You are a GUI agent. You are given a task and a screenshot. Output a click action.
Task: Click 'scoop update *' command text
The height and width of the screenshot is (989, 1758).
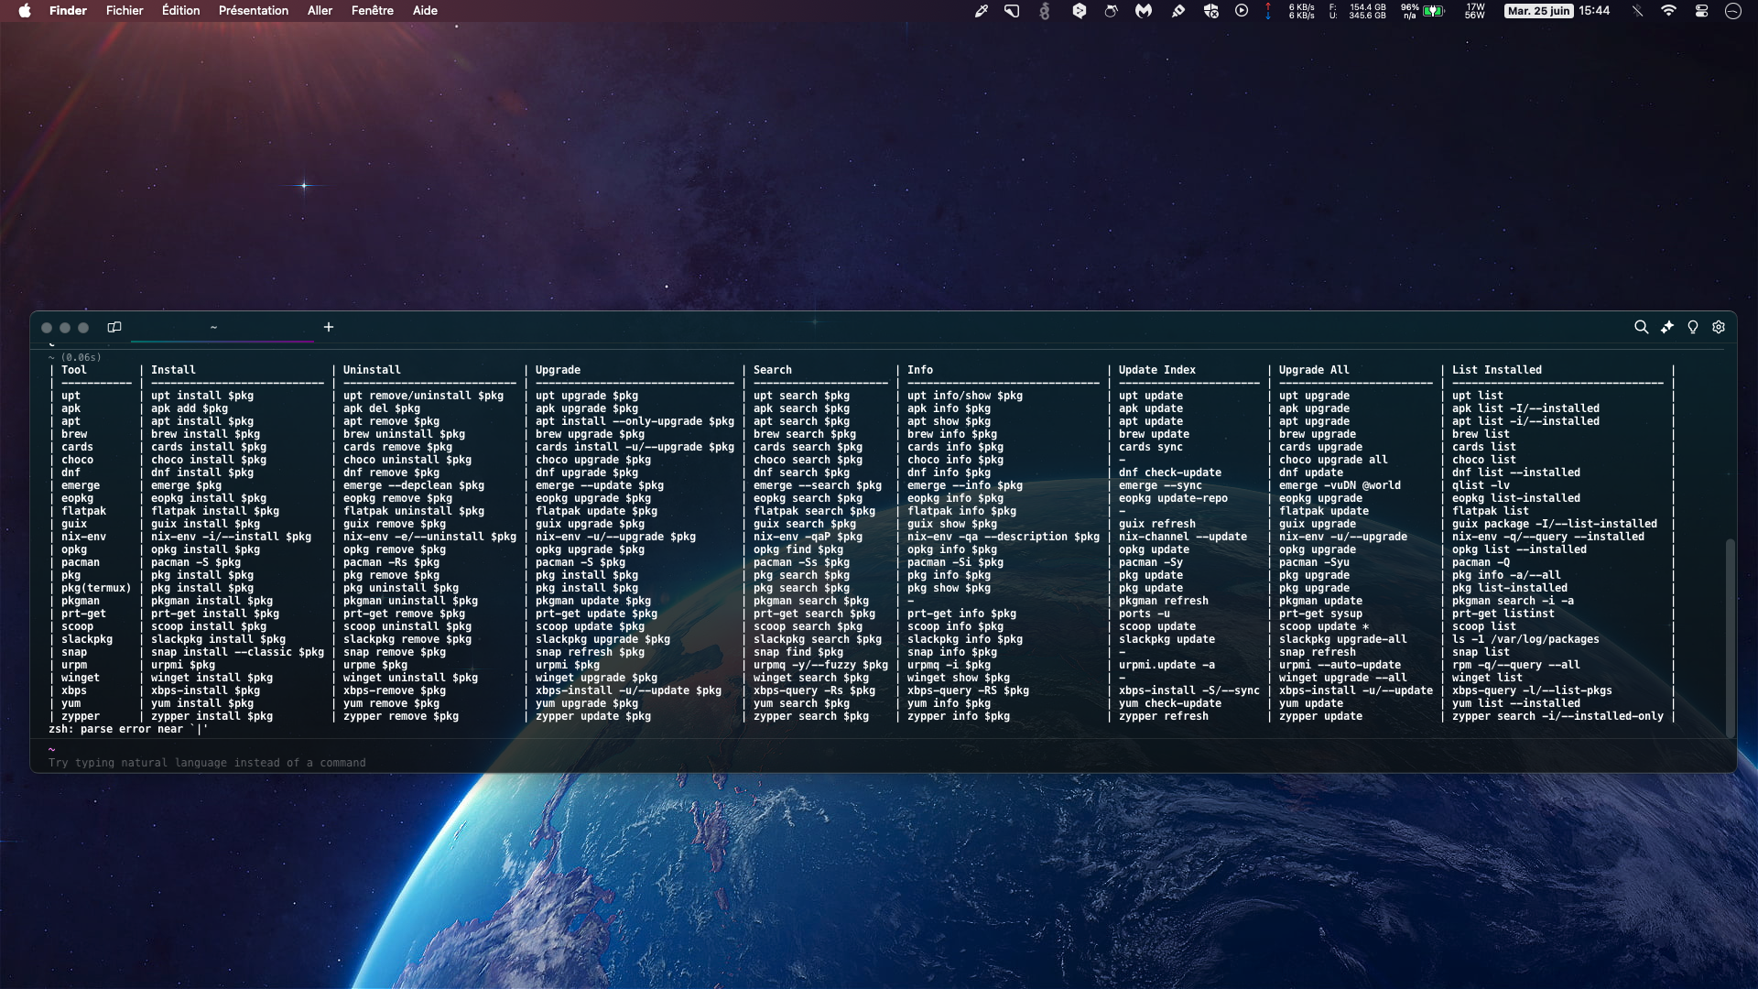1324,626
